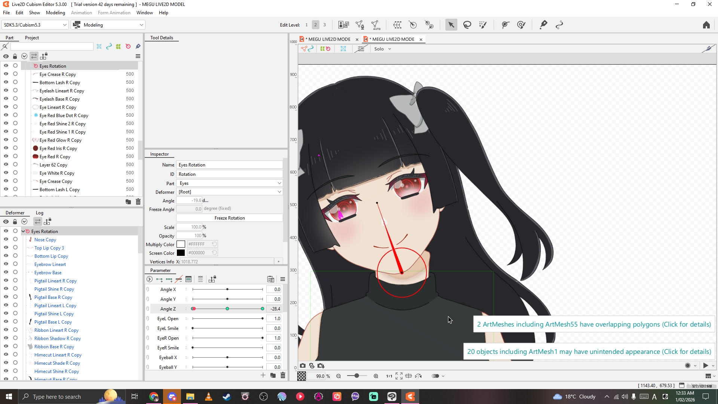Click the Freeze Rotation button
This screenshot has width=718, height=404.
[230, 218]
